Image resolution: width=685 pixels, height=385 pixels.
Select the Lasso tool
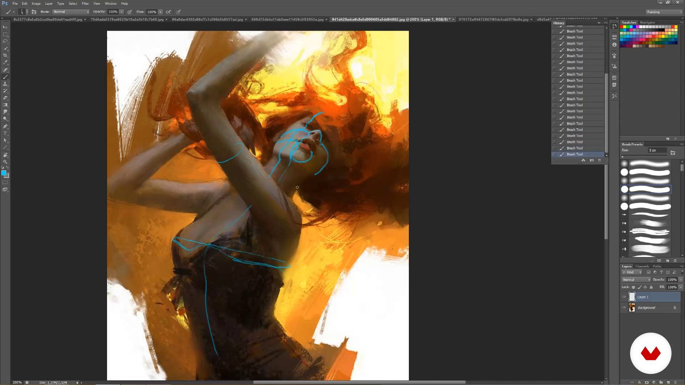click(5, 41)
